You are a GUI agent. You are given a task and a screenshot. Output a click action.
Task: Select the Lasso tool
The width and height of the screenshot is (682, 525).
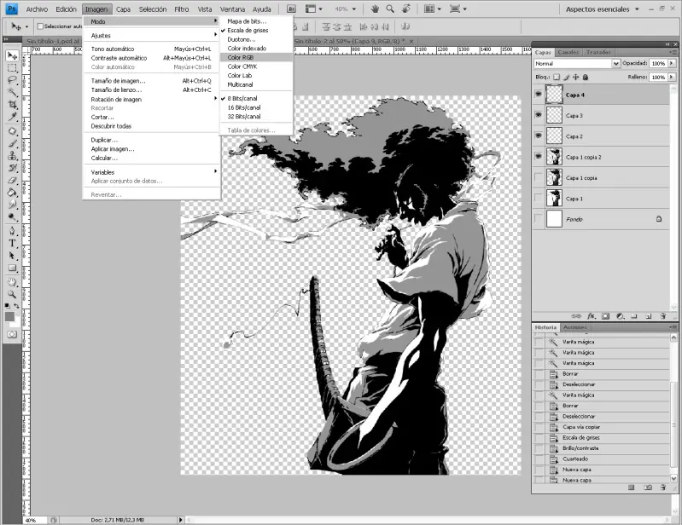point(12,80)
